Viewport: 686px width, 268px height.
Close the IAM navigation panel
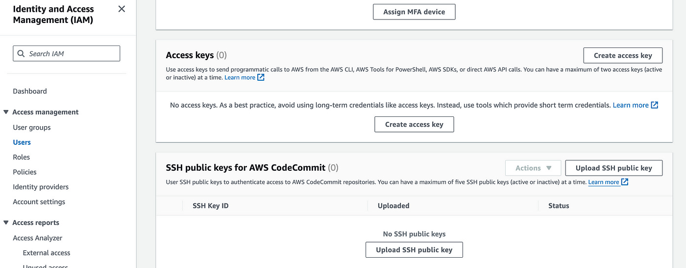coord(122,9)
